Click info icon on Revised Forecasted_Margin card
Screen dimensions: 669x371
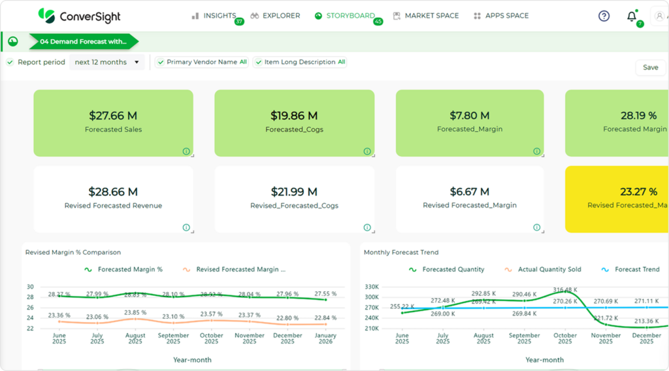(x=537, y=227)
